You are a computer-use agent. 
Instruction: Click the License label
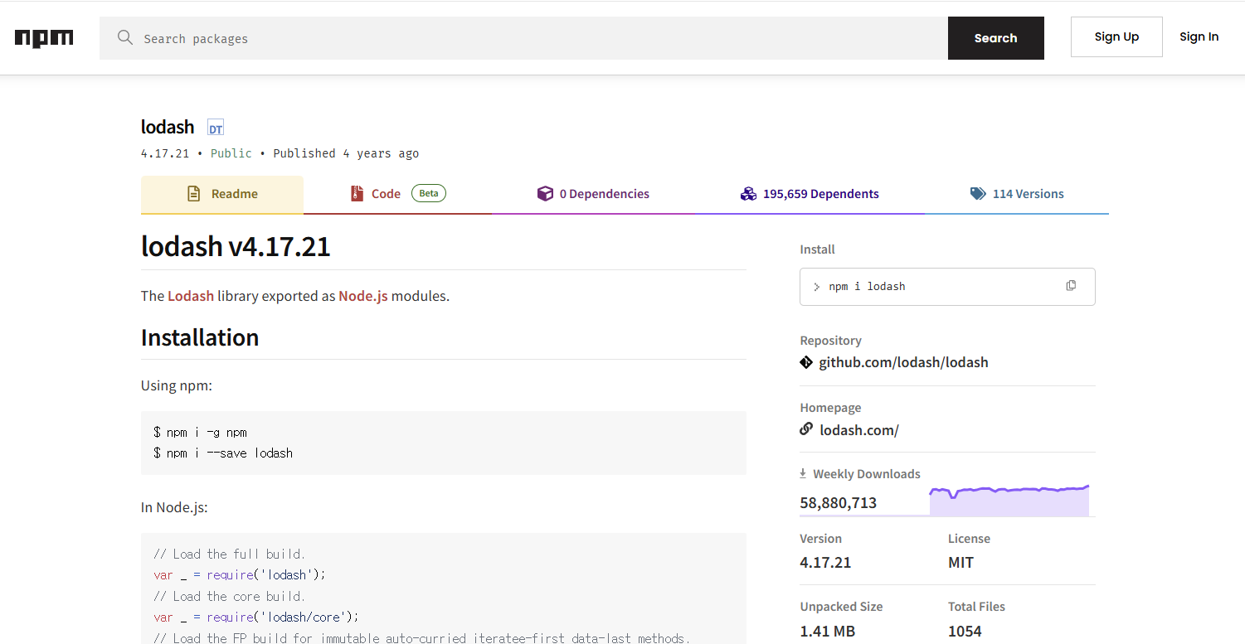pyautogui.click(x=969, y=539)
